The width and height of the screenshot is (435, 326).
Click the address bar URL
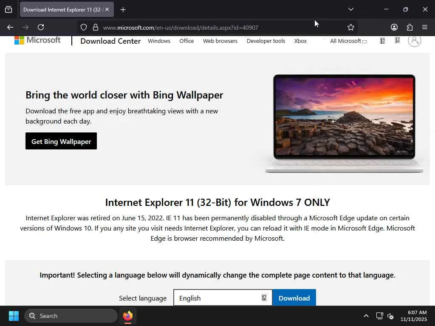(x=181, y=28)
